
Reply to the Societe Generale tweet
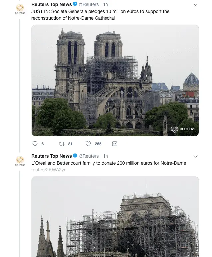click(x=35, y=144)
